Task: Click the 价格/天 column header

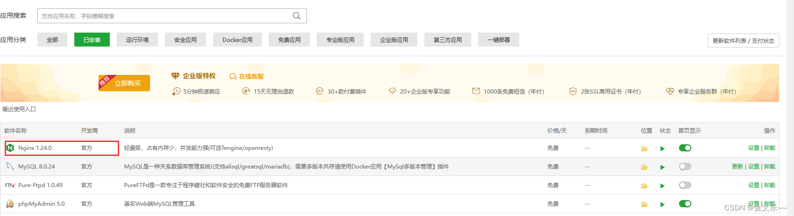Action: coord(557,131)
